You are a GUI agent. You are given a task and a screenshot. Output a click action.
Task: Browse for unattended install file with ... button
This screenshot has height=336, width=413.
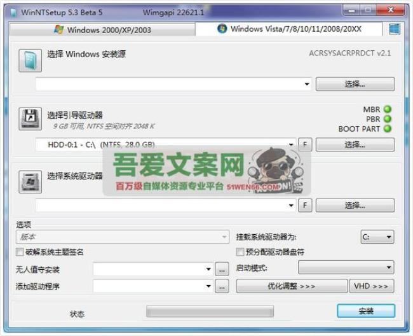coord(222,269)
